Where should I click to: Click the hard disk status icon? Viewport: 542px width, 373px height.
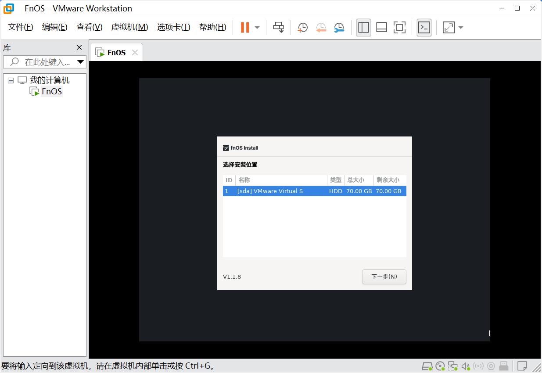point(427,366)
